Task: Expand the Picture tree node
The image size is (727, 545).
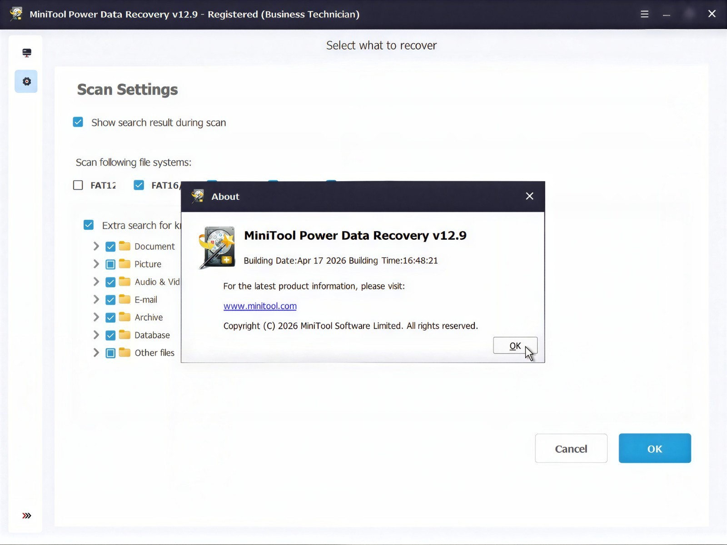Action: pyautogui.click(x=96, y=264)
